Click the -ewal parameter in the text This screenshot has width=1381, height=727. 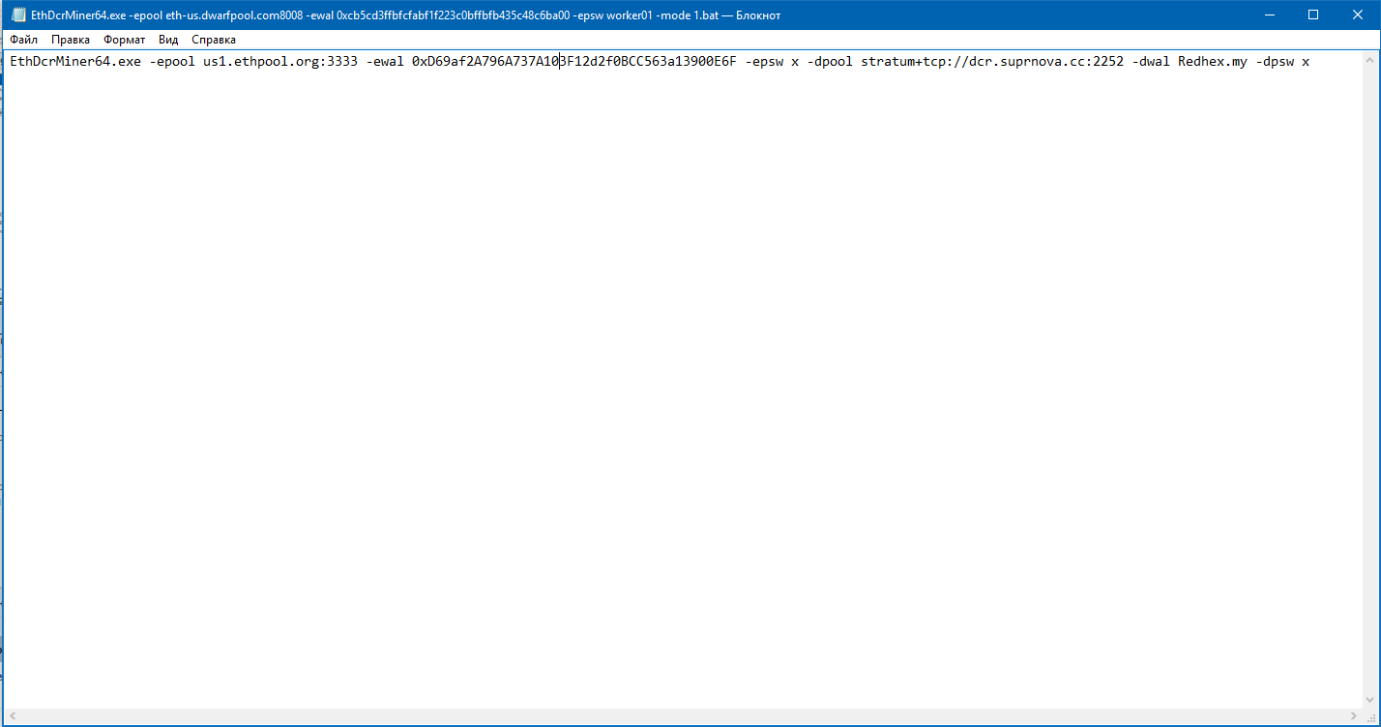click(x=385, y=62)
